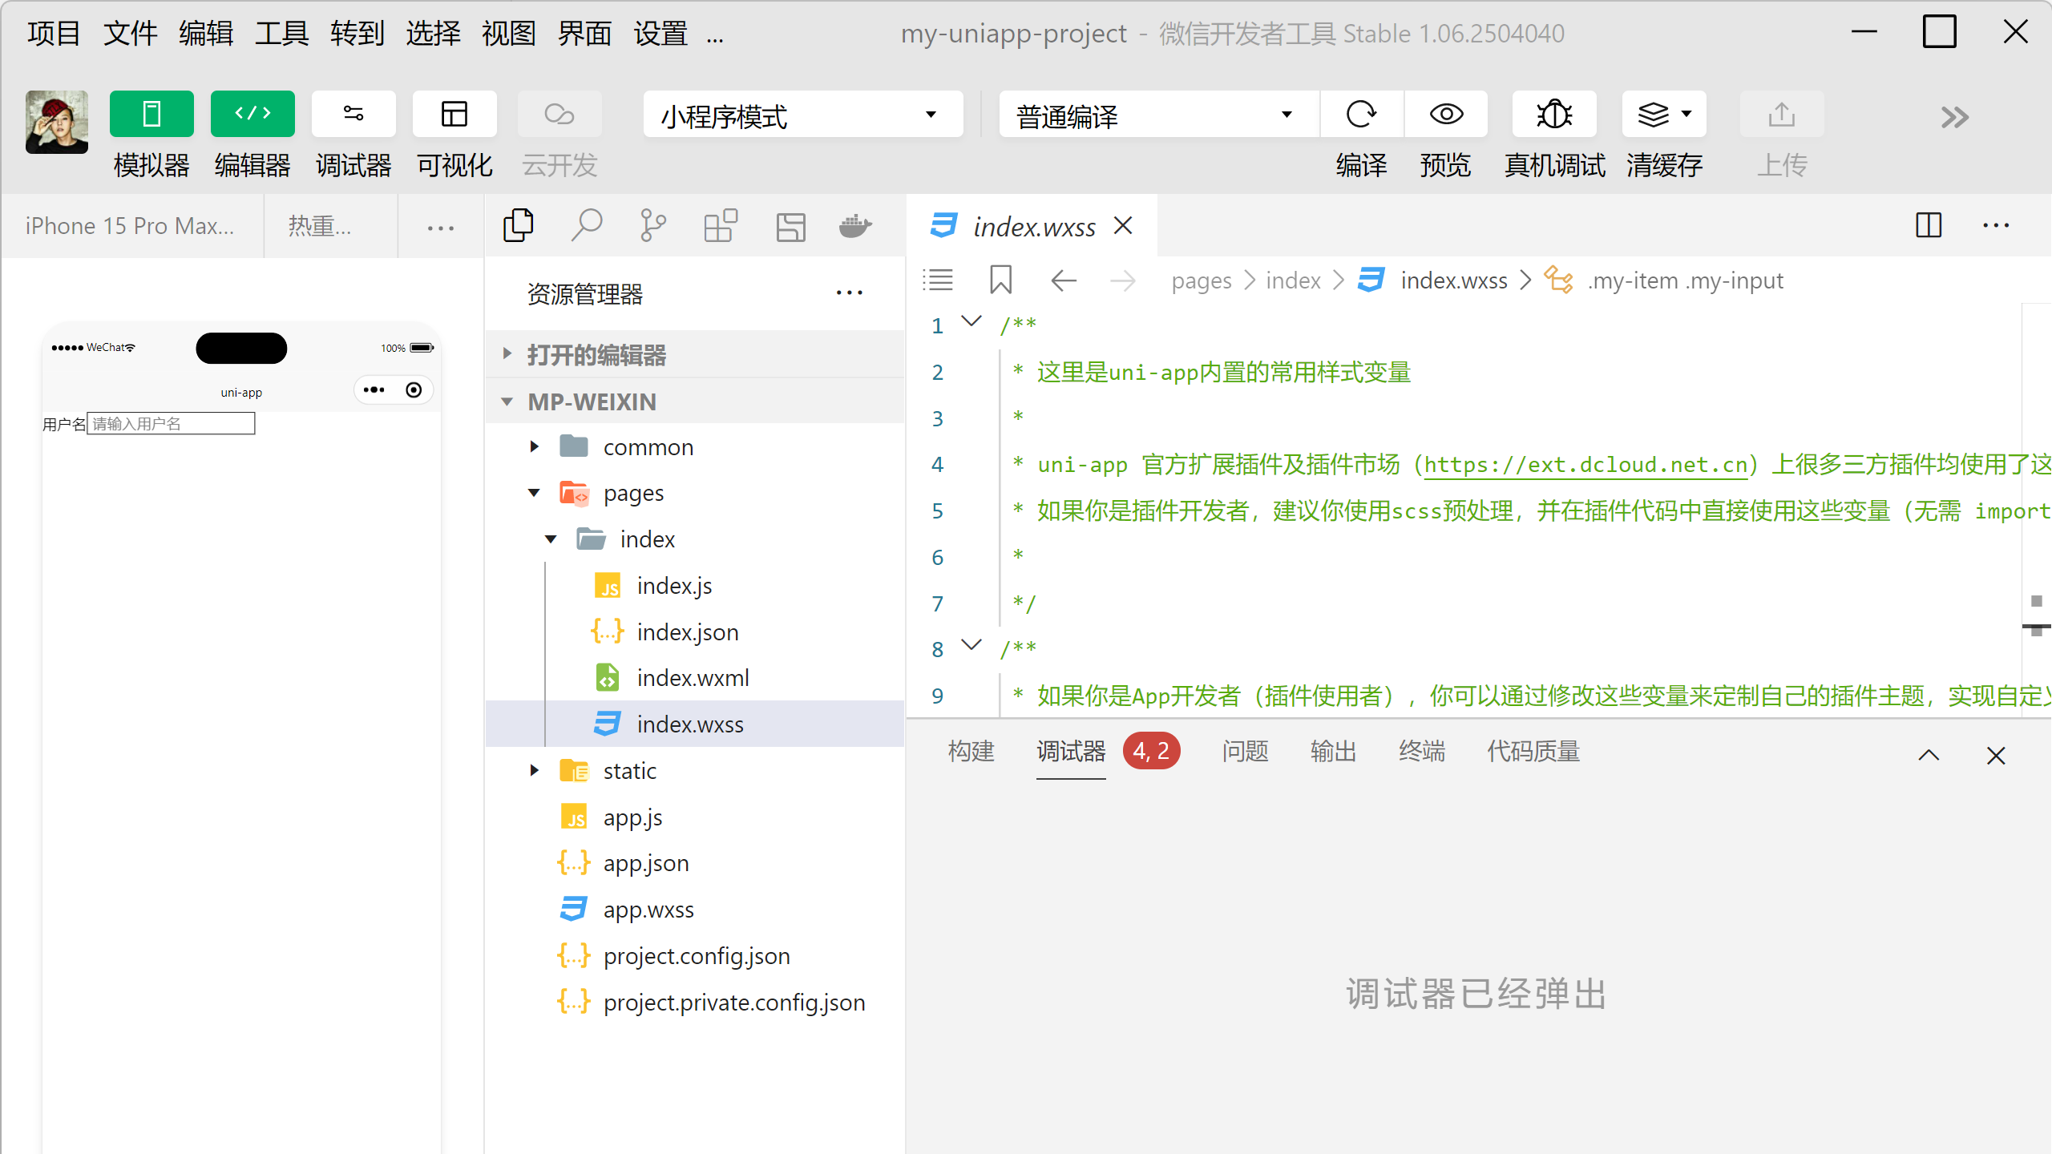This screenshot has height=1154, width=2052.
Task: Switch to the 终端 tab
Action: coord(1421,752)
